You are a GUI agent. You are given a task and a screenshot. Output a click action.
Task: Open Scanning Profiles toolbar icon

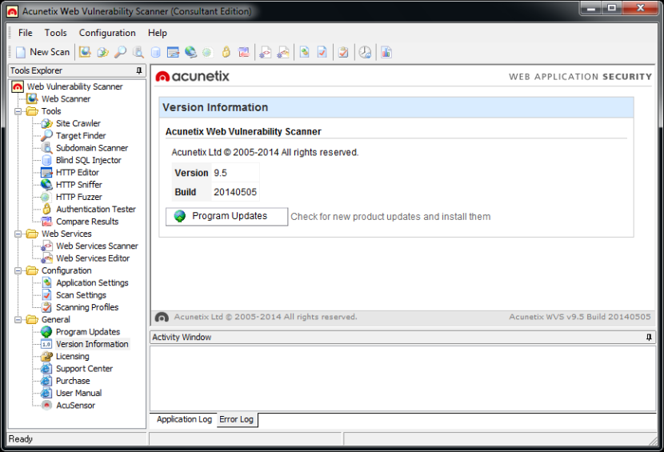[343, 52]
